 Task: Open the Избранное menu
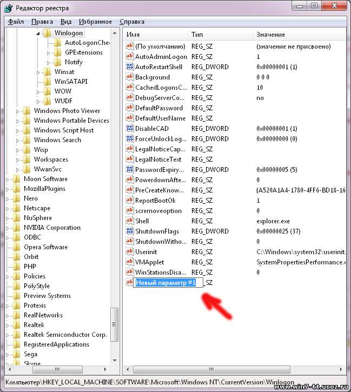pyautogui.click(x=95, y=22)
